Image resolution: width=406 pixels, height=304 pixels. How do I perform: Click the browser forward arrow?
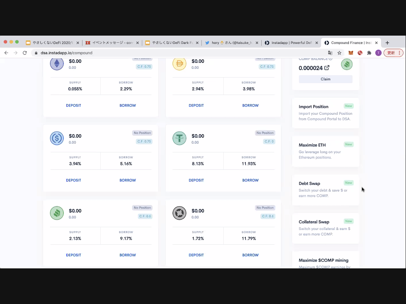tap(15, 53)
